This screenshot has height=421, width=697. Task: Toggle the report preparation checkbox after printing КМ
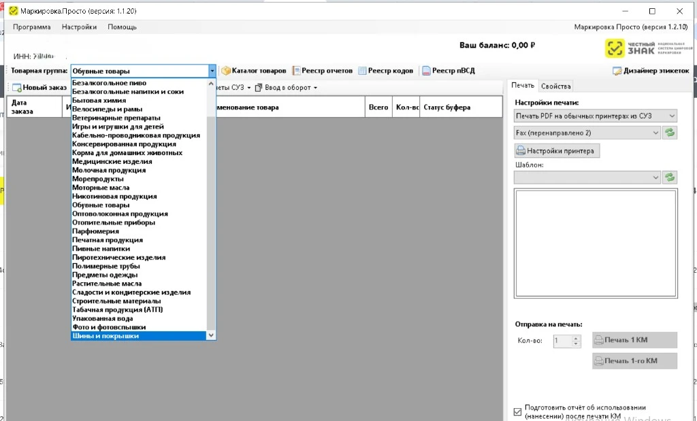517,411
